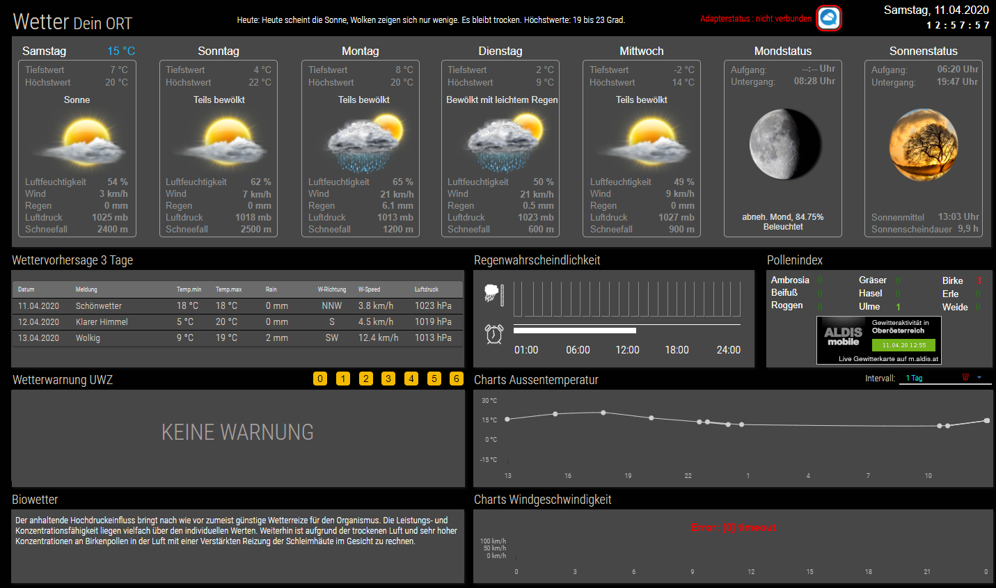Click the Gräser pollen label
This screenshot has width=996, height=588.
873,280
